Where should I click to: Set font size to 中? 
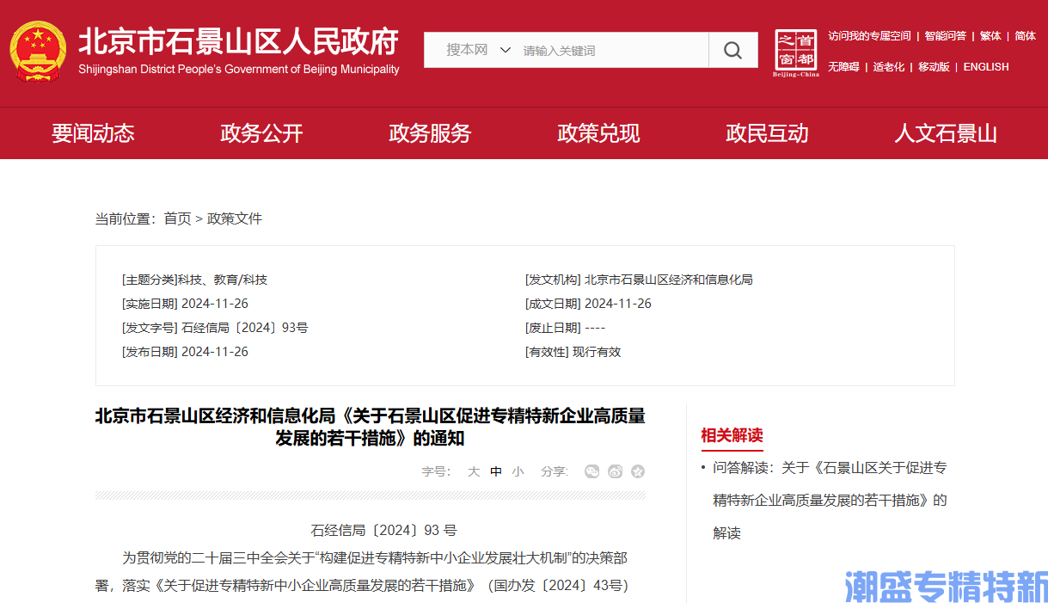(496, 471)
